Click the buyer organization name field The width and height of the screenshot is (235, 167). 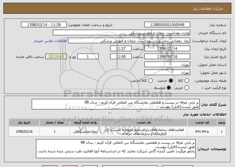(121, 33)
